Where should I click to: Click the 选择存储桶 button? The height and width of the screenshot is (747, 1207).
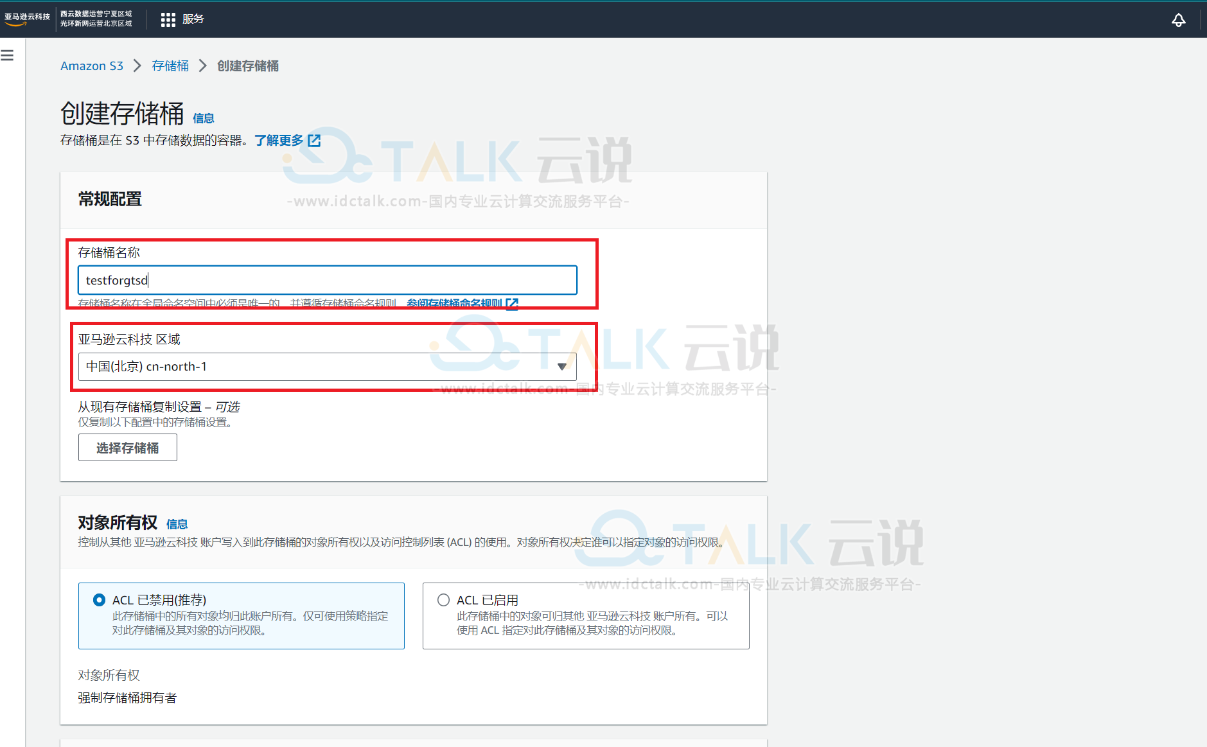[128, 448]
